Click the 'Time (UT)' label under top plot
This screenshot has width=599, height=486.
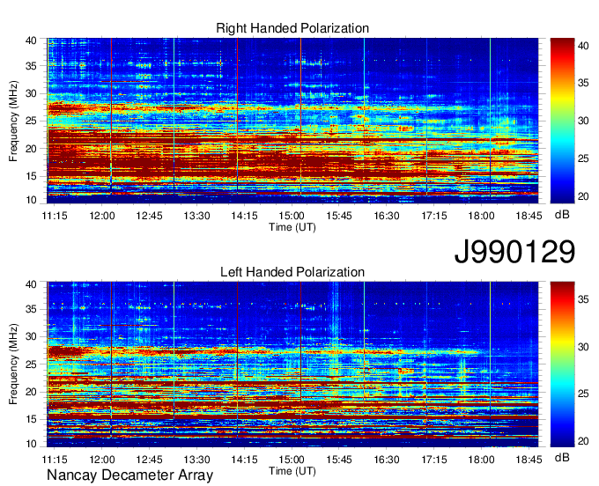(292, 227)
